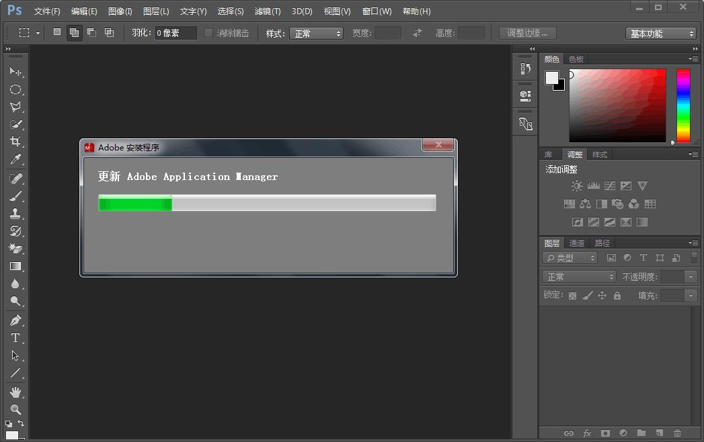This screenshot has width=704, height=442.
Task: Open the Layers panel flyout menu
Action: pyautogui.click(x=693, y=242)
